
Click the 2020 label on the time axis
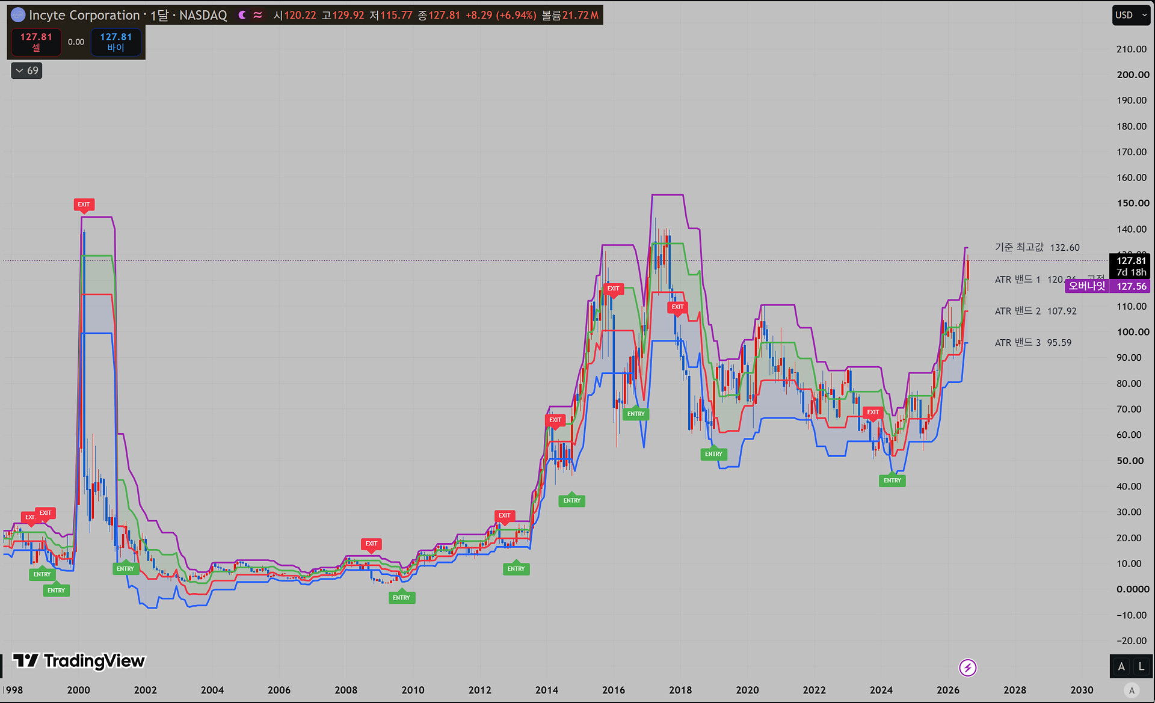click(747, 690)
